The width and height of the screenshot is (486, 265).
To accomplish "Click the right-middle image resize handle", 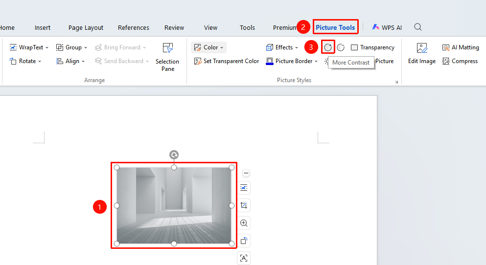I will pyautogui.click(x=231, y=205).
